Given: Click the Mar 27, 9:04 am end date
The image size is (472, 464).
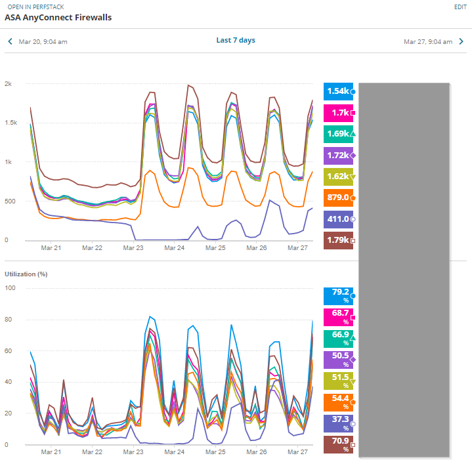Looking at the screenshot, I should coord(428,42).
